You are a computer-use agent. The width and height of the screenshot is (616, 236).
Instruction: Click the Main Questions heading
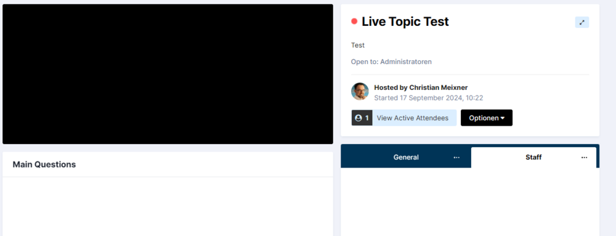pyautogui.click(x=44, y=165)
